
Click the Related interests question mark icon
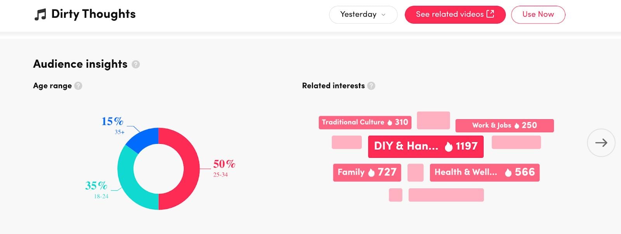pyautogui.click(x=371, y=86)
